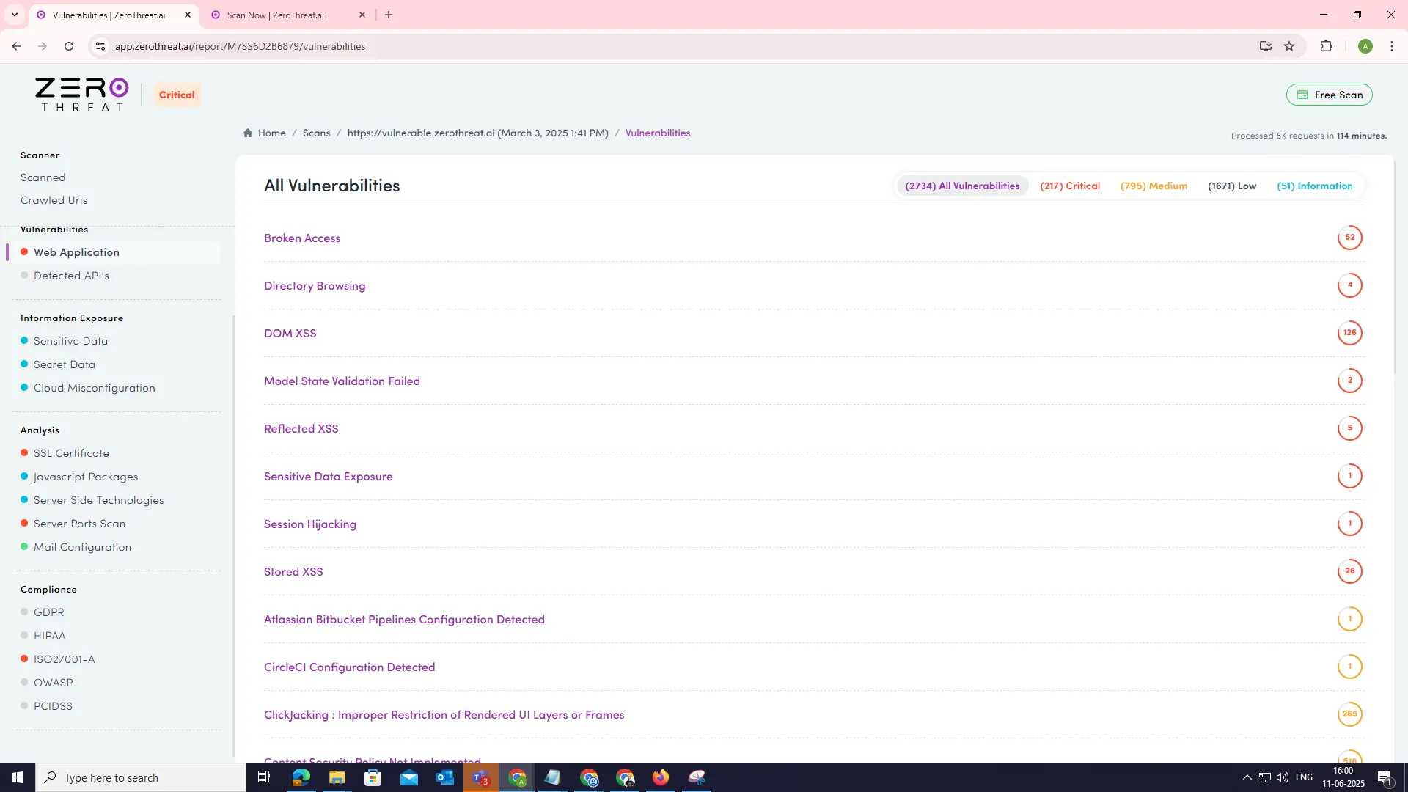Open Crawled Uris in sidebar
1408x792 pixels.
tap(54, 200)
